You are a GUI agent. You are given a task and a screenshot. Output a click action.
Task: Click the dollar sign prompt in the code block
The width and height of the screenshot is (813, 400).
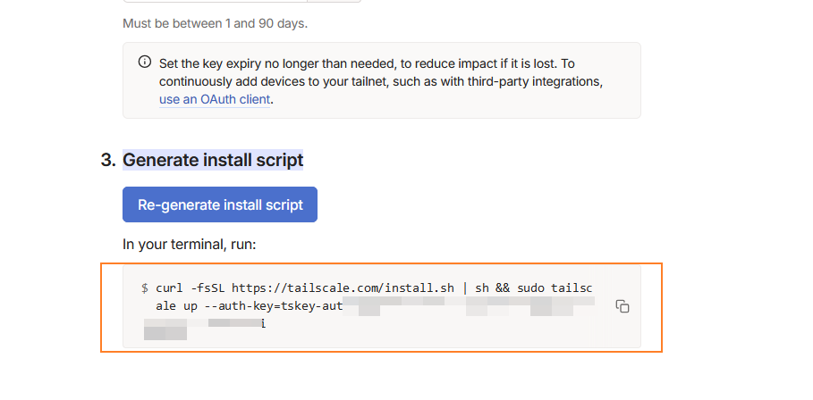click(x=145, y=287)
